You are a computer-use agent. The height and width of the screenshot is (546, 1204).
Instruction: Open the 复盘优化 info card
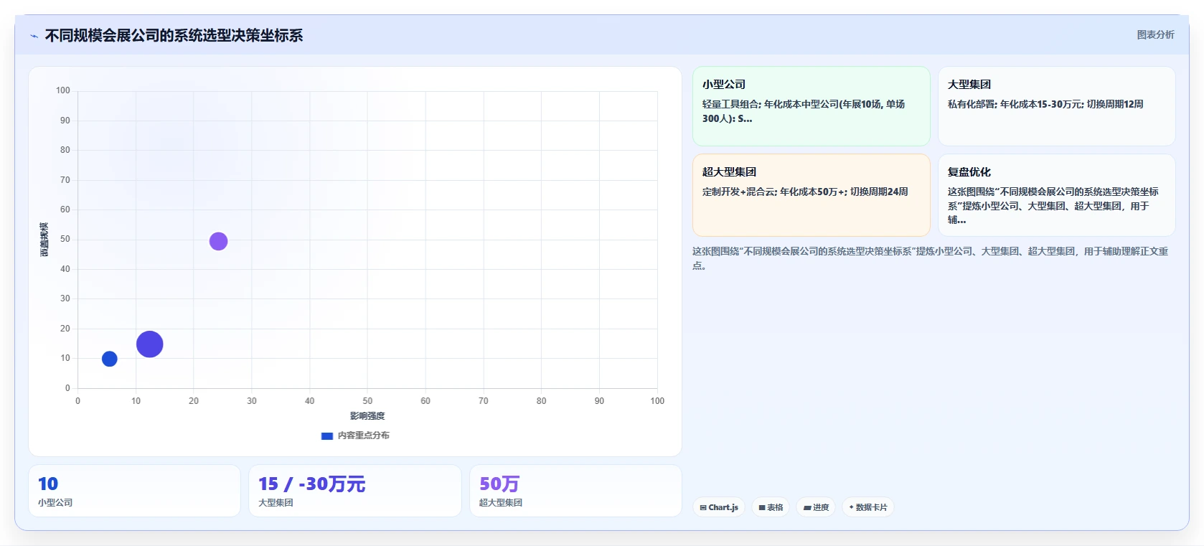pos(1056,195)
